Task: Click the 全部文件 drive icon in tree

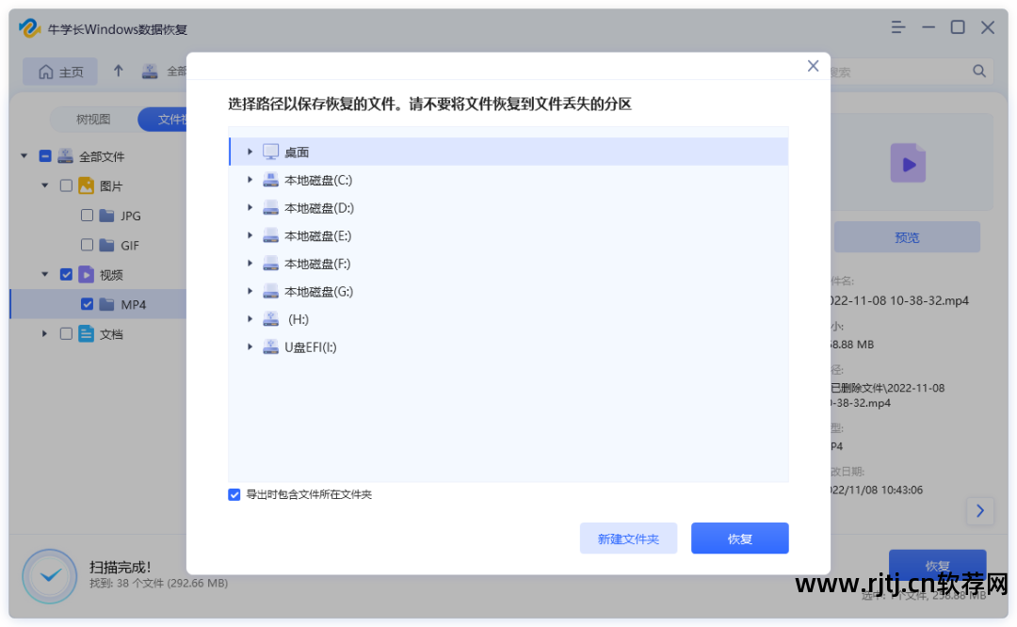Action: [66, 155]
